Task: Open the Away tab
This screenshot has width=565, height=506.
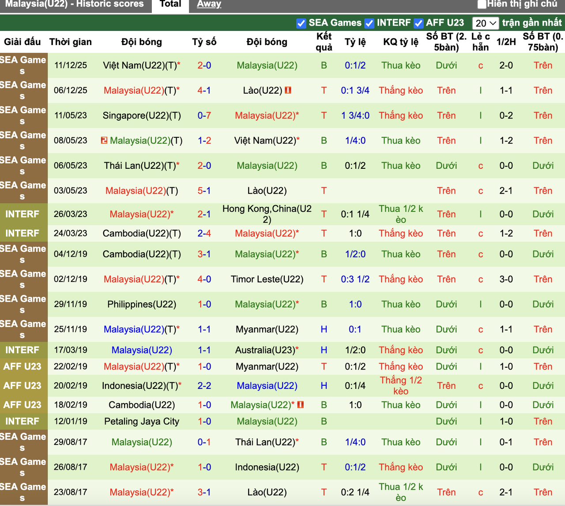Action: (209, 4)
